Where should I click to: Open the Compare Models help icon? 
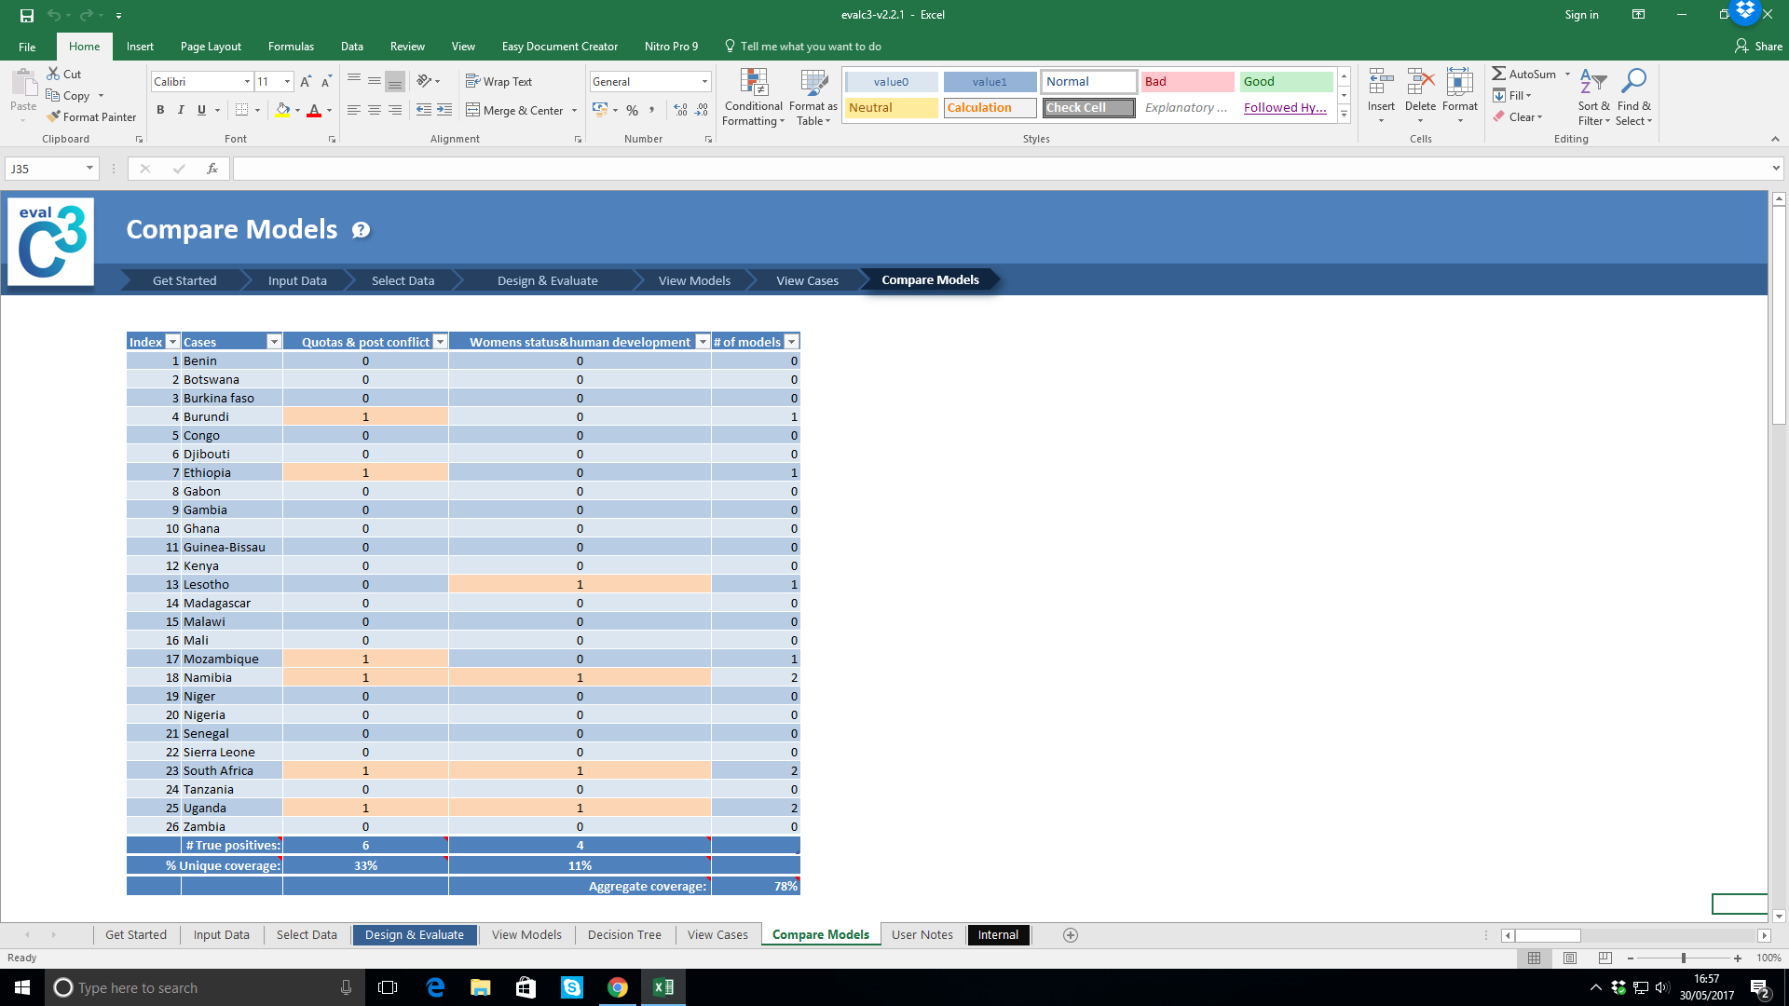click(x=361, y=230)
